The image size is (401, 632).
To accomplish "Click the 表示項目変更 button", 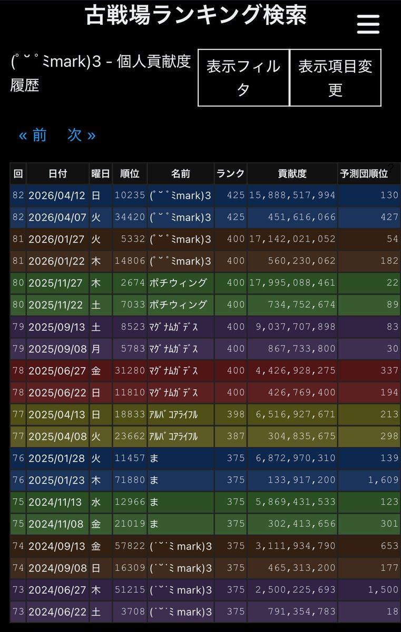I will pyautogui.click(x=336, y=78).
